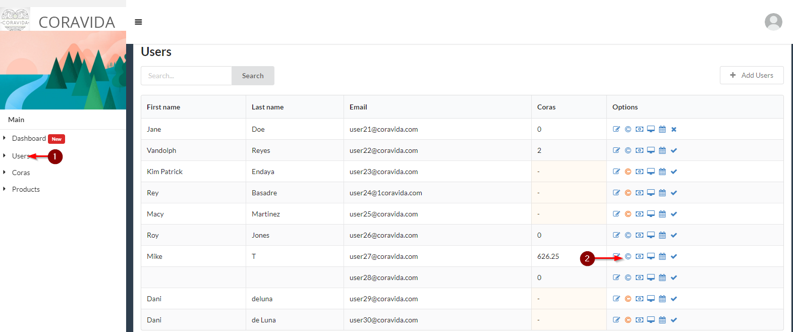This screenshot has height=332, width=793.
Task: Open the calendar icon for Rey Basadre
Action: pyautogui.click(x=662, y=193)
